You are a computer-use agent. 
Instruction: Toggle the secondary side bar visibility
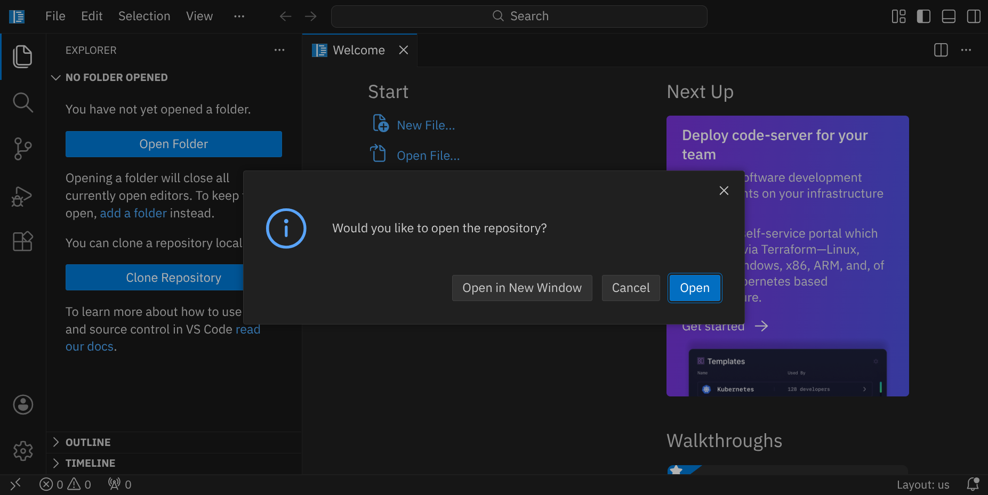click(973, 17)
